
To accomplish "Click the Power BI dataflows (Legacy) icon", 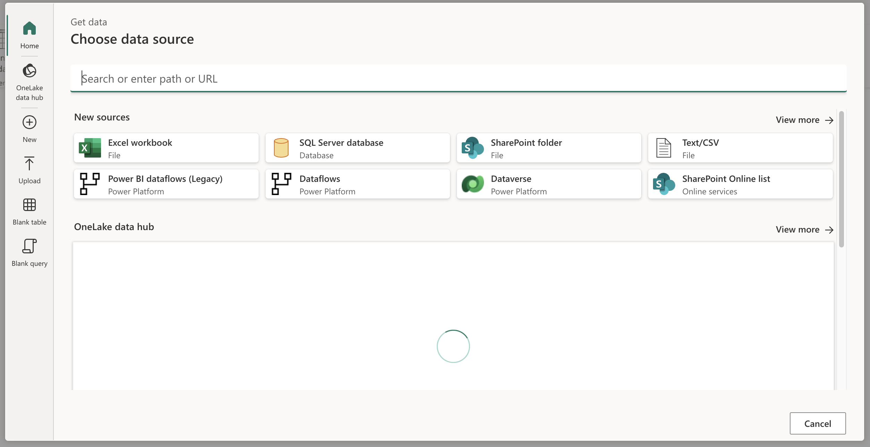I will (x=90, y=184).
